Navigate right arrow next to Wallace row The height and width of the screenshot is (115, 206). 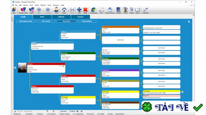coord(183,92)
